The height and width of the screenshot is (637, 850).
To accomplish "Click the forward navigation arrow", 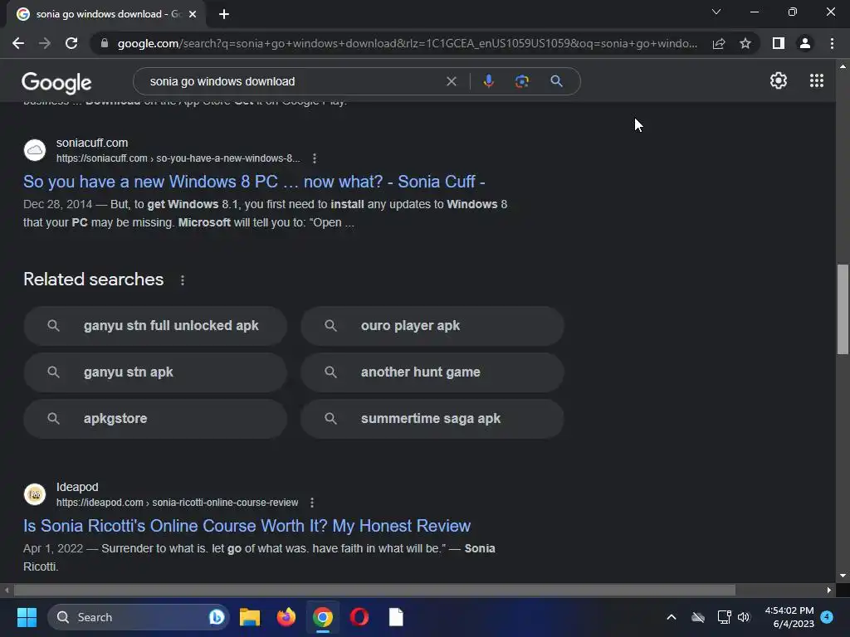I will pyautogui.click(x=45, y=43).
